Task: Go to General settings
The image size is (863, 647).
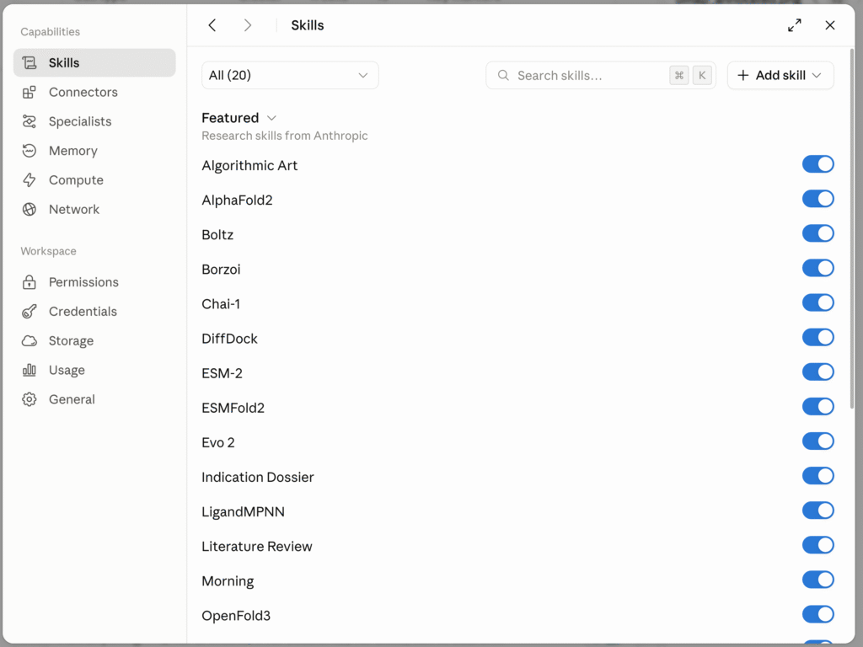Action: (94, 399)
